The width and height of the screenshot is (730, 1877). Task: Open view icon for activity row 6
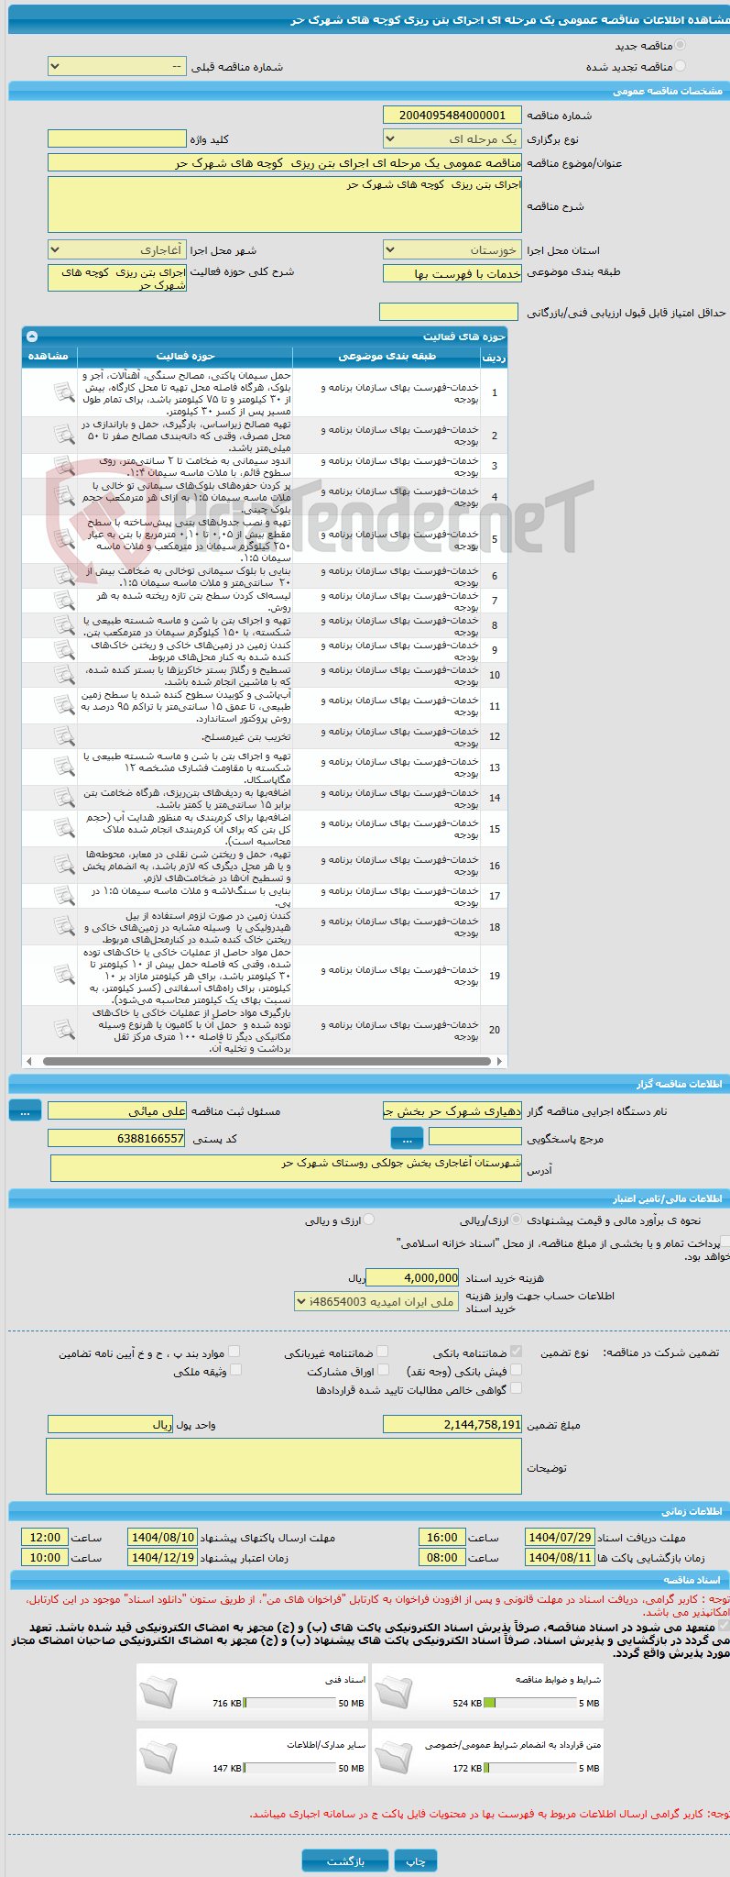(63, 576)
